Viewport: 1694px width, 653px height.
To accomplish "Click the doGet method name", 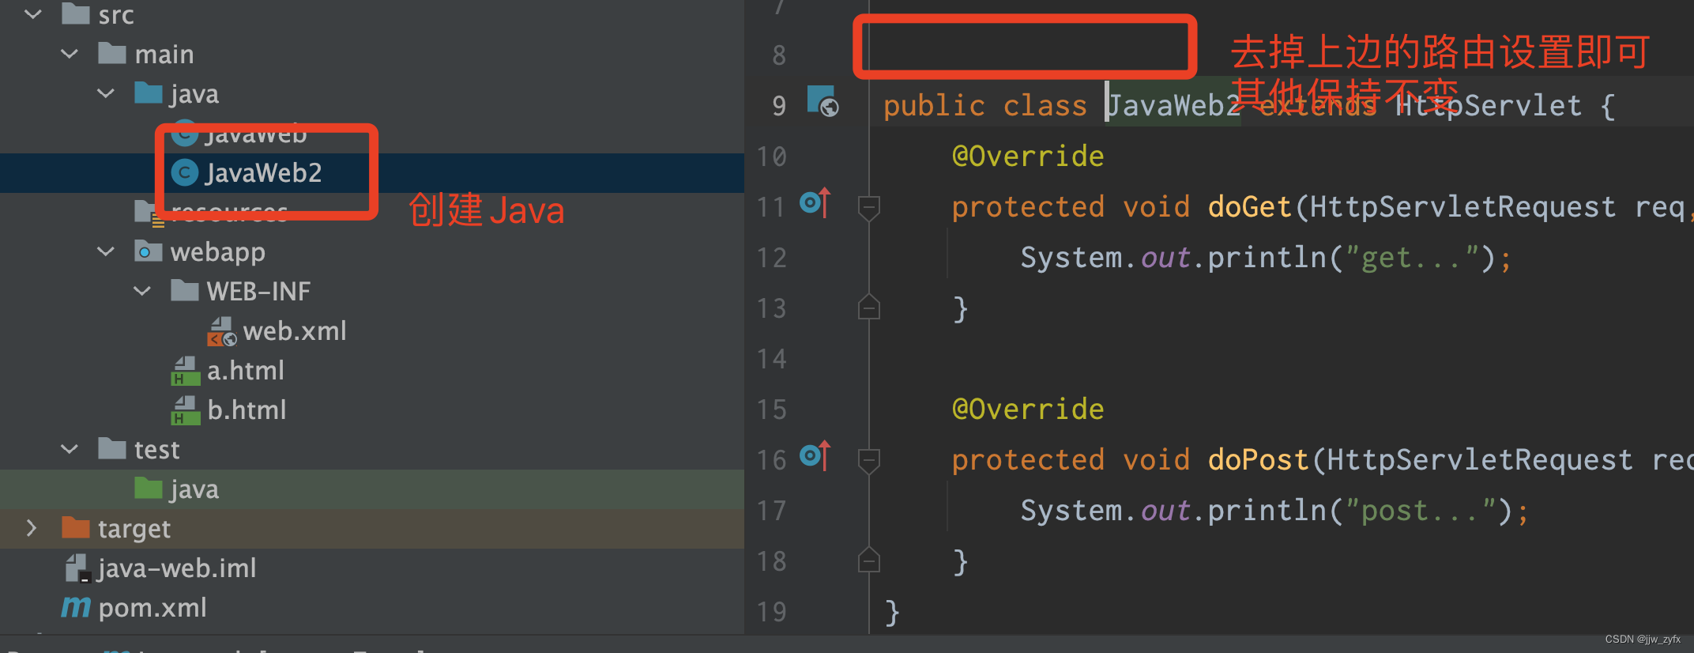I will point(1249,206).
